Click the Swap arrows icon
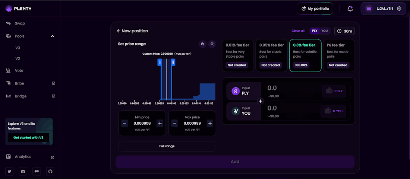Viewport: 410px width, 179px height. tap(8, 23)
